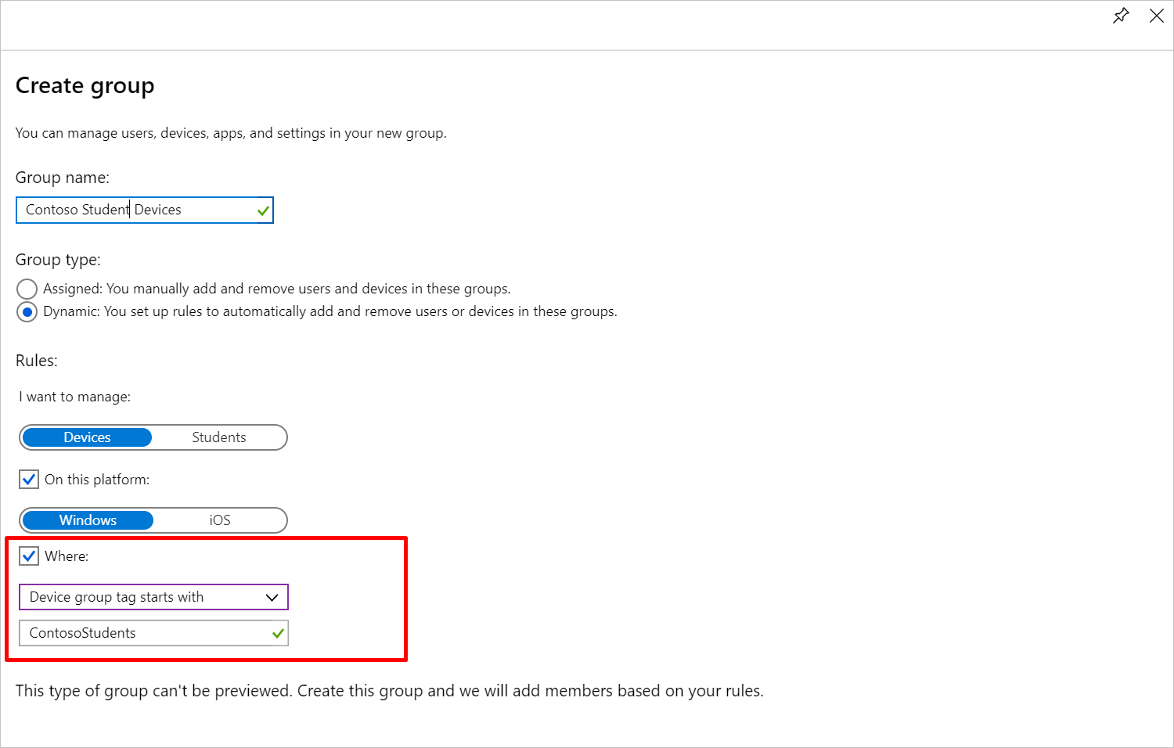The width and height of the screenshot is (1174, 748).
Task: Click the Rules: section label
Action: coord(37,361)
